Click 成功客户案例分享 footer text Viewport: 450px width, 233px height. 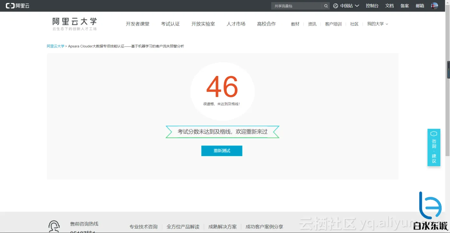[x=264, y=227]
